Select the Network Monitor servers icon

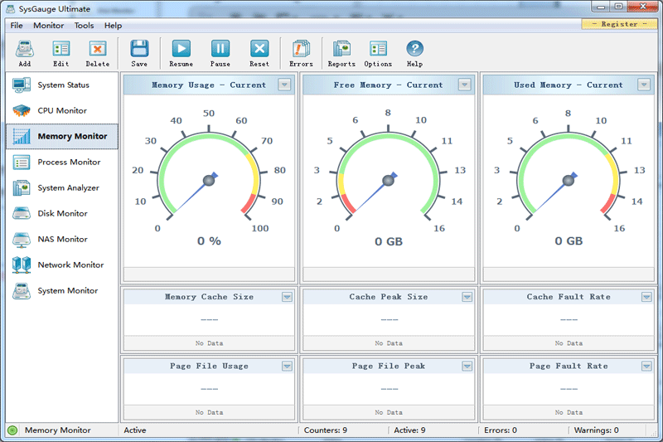pyautogui.click(x=22, y=265)
